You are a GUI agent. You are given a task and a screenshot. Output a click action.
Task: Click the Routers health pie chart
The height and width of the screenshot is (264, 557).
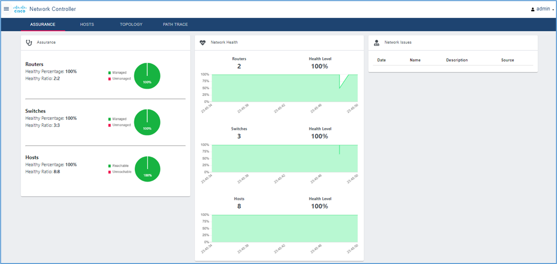pyautogui.click(x=147, y=76)
